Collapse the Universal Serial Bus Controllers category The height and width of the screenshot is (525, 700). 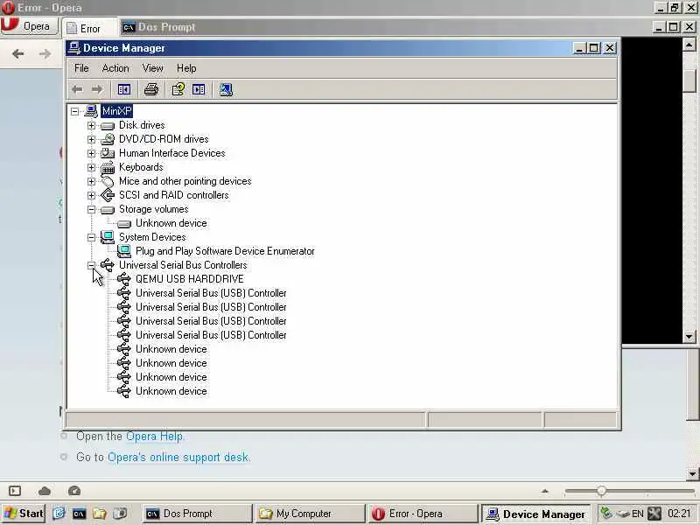(92, 265)
